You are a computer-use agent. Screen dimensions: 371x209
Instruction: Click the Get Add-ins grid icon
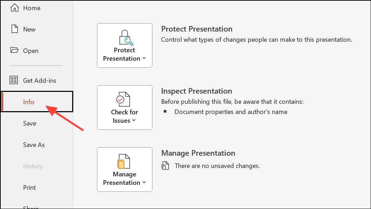[x=14, y=80]
